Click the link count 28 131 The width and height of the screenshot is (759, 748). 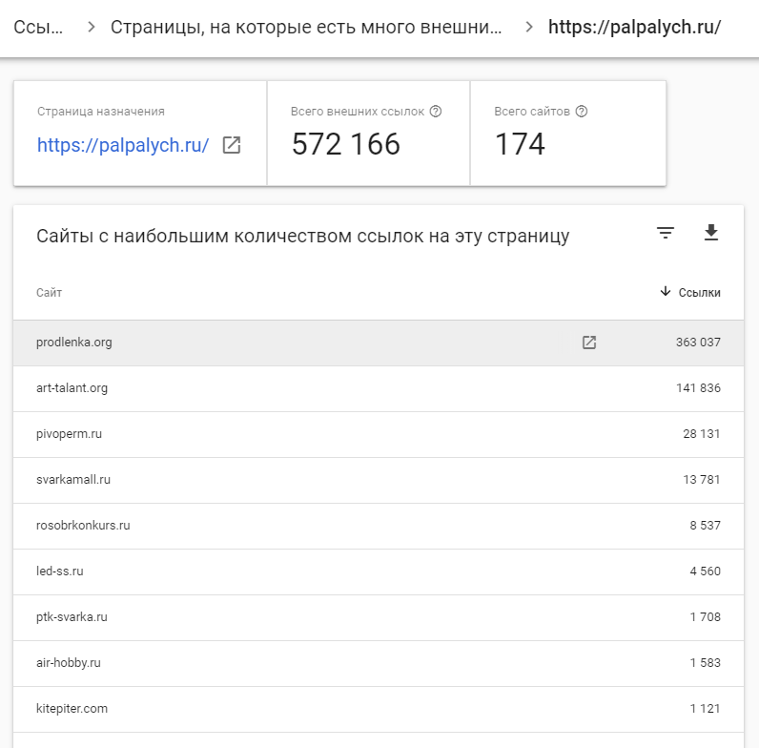702,434
